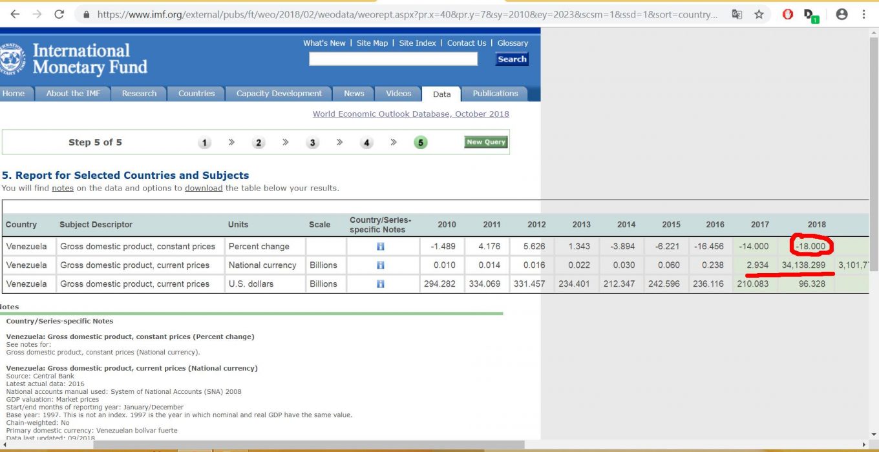
Task: Click the Search button
Action: tap(512, 59)
